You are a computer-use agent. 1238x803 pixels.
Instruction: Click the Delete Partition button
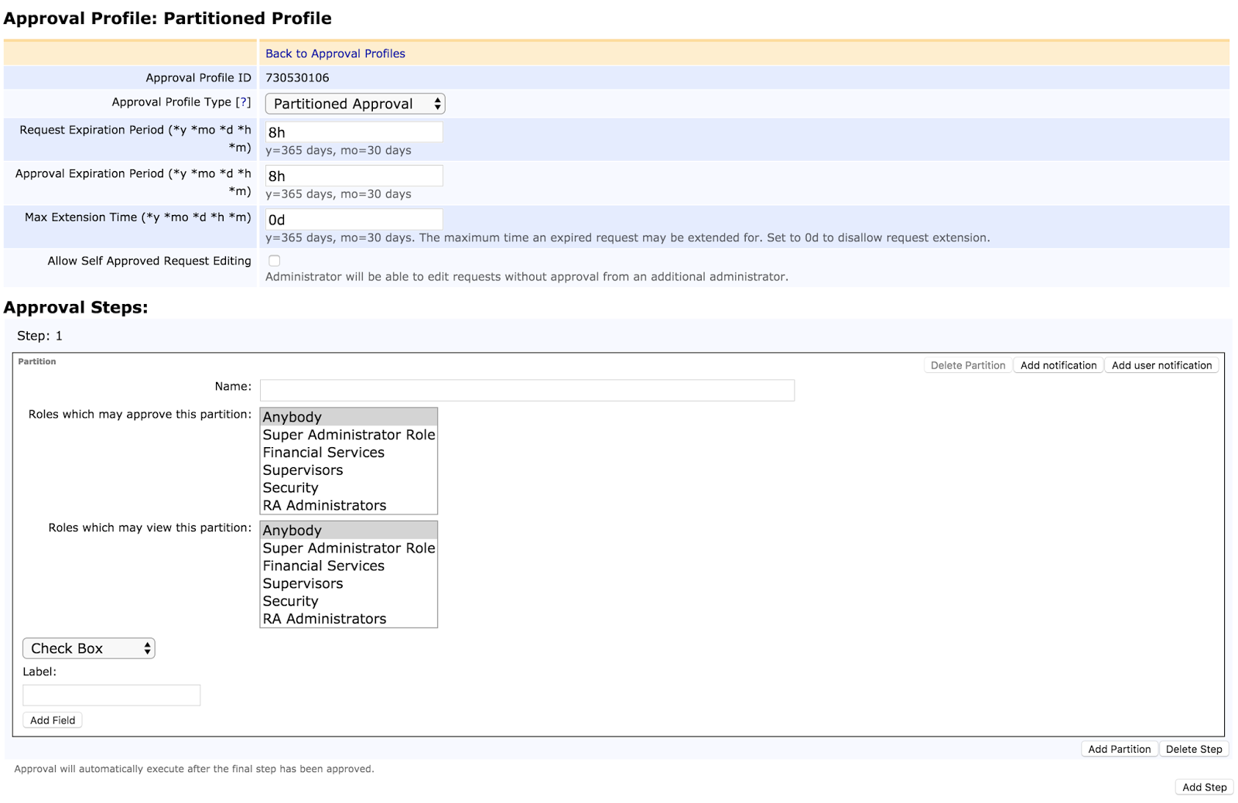[x=966, y=364]
